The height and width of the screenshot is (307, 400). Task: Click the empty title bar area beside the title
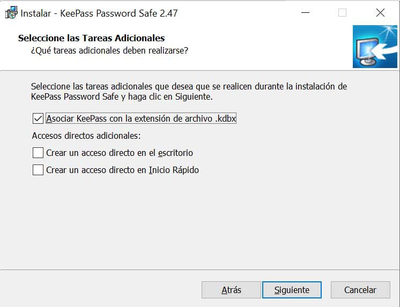click(x=236, y=13)
